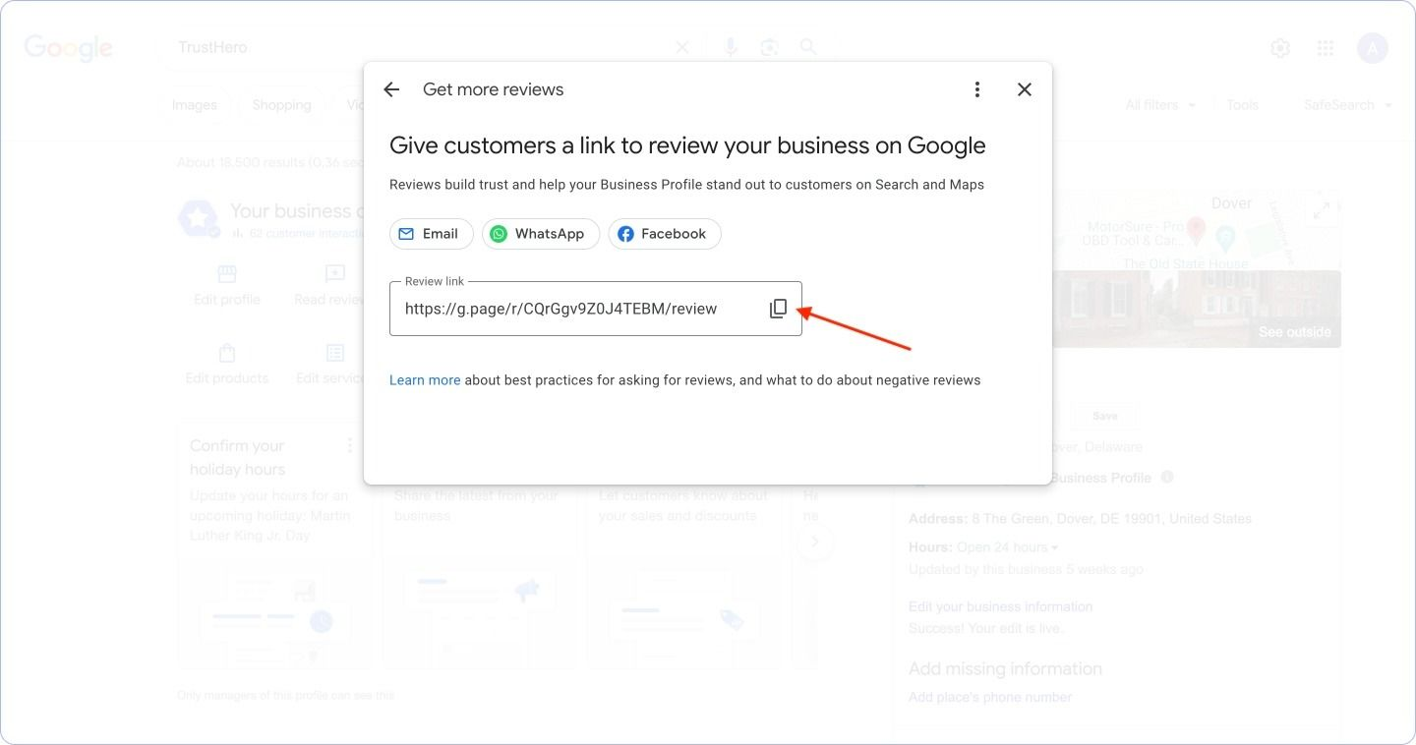Click the info icon beside Business Profile
This screenshot has width=1416, height=745.
coord(1167,478)
